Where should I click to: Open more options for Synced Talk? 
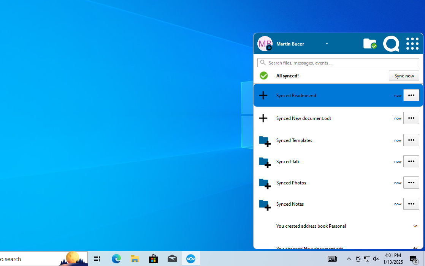click(x=411, y=161)
